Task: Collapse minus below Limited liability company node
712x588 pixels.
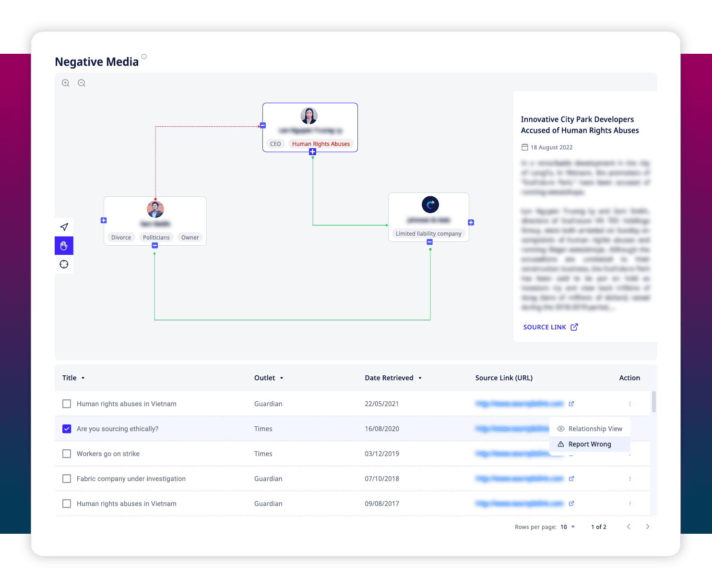Action: click(x=430, y=242)
